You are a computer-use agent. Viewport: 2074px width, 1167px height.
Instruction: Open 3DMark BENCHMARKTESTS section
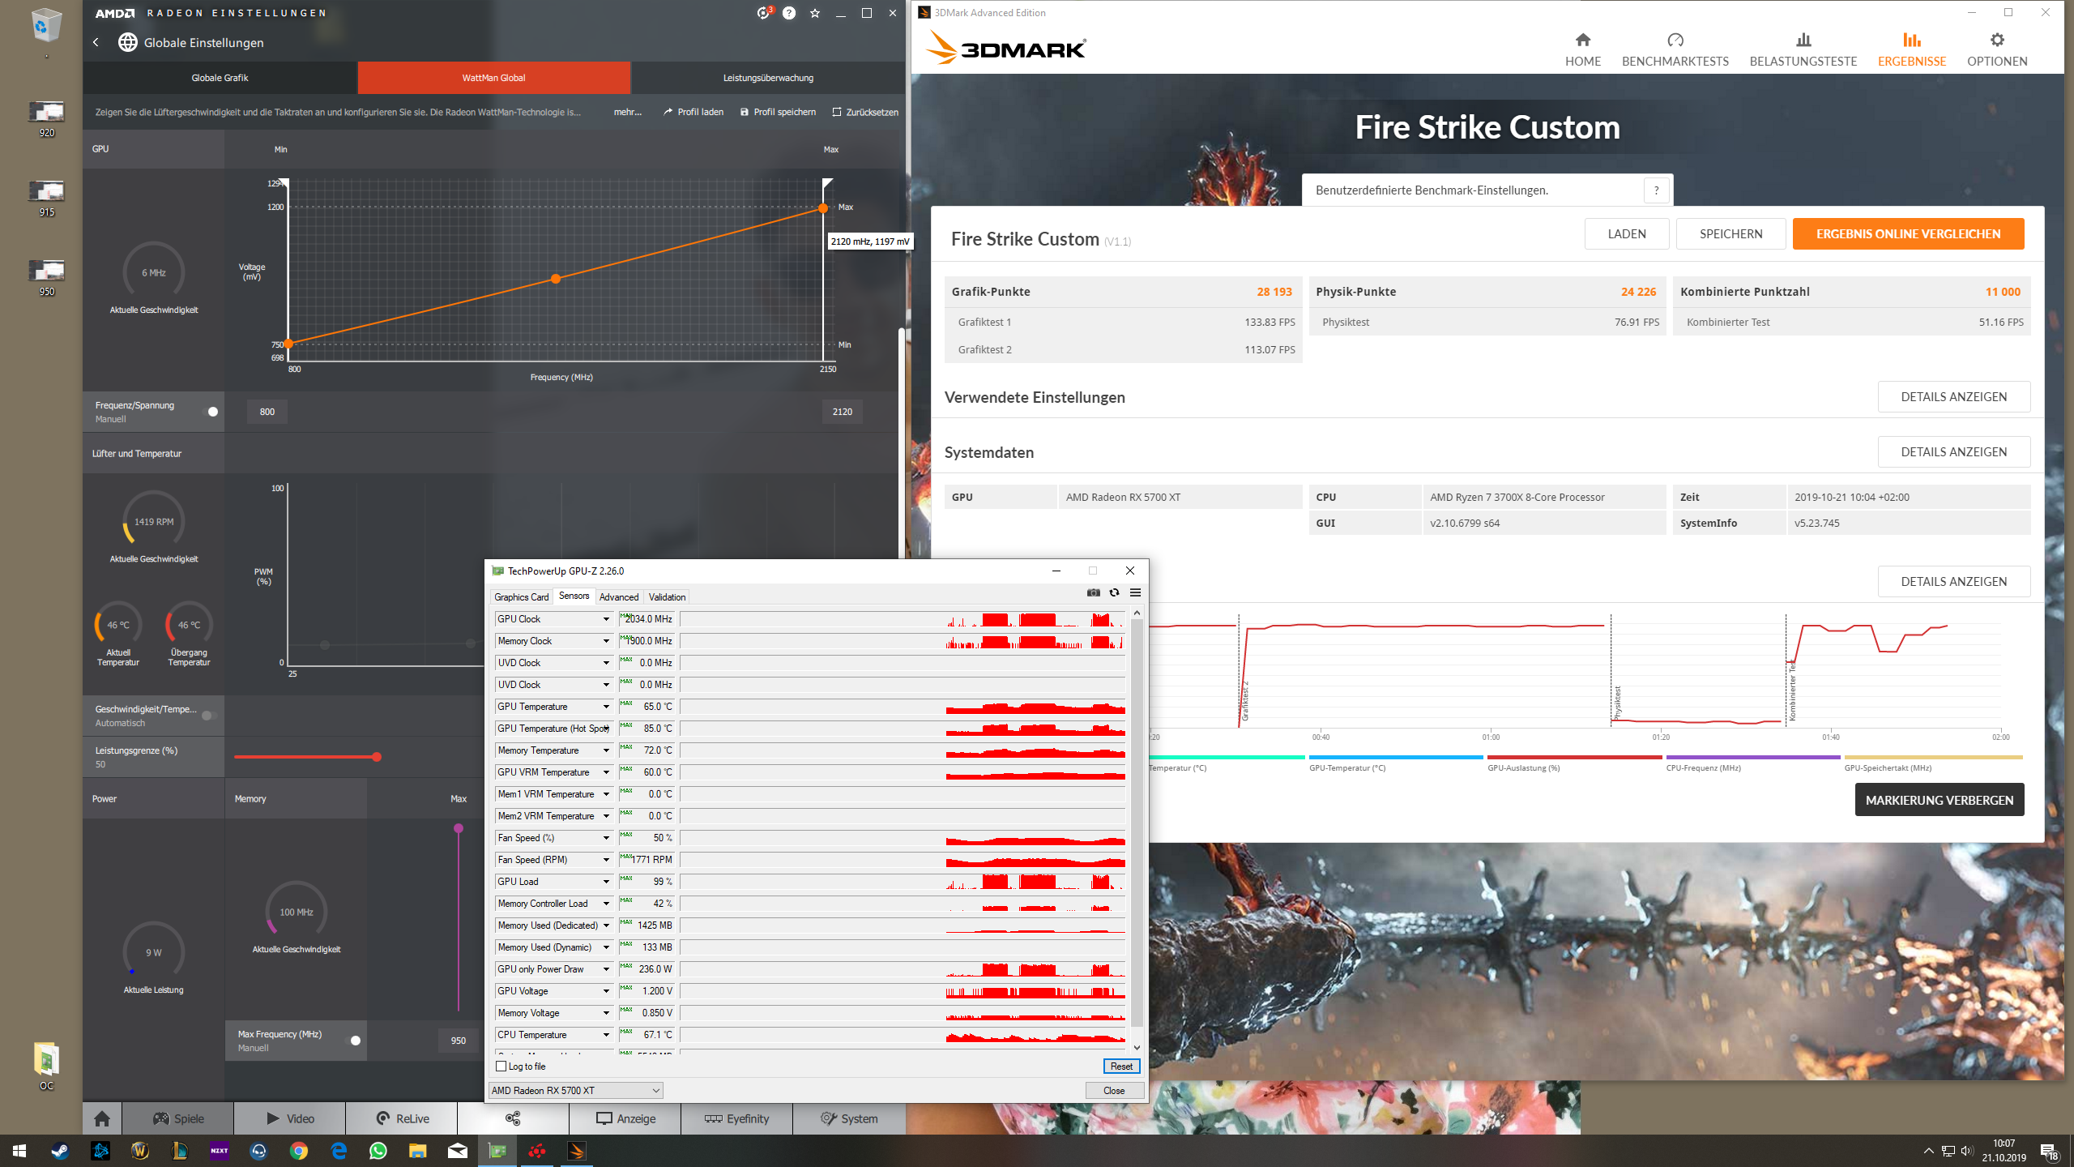[x=1675, y=49]
